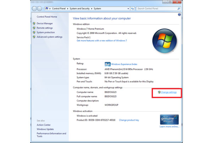Click the Windows Experience Index rating badge

(108, 64)
